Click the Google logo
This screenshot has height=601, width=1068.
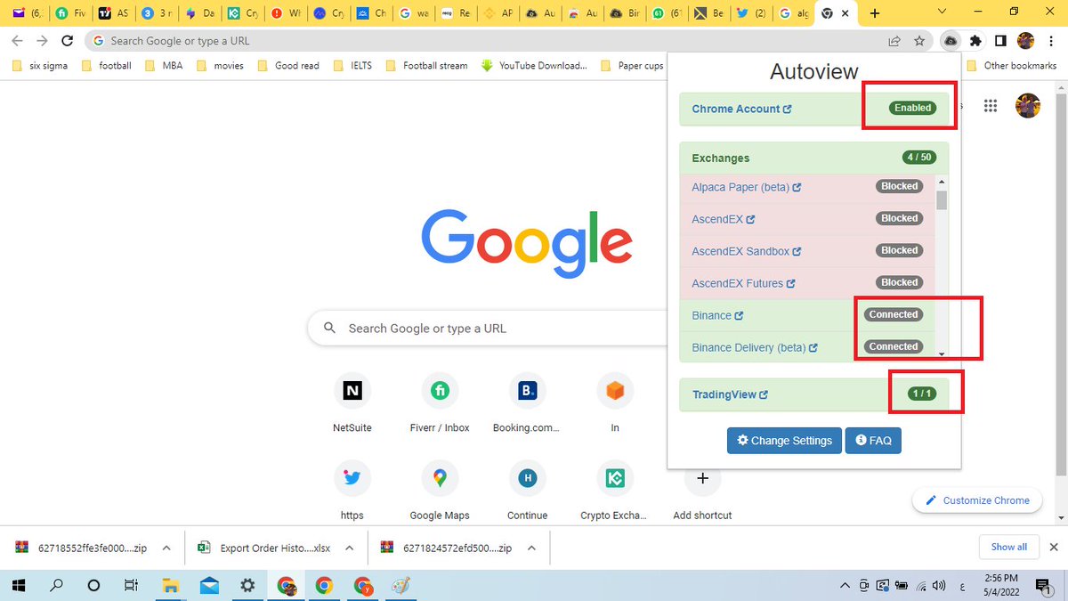[527, 244]
